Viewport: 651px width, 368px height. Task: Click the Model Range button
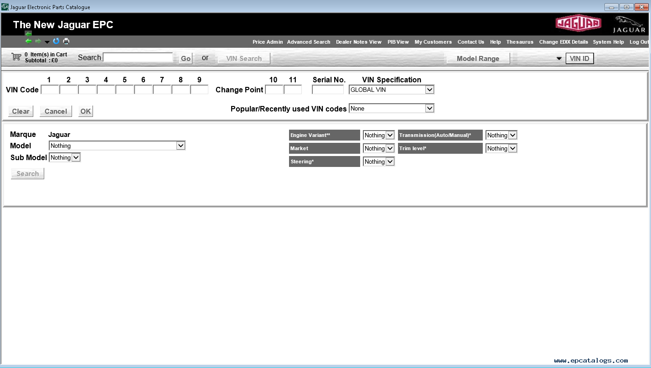coord(478,59)
